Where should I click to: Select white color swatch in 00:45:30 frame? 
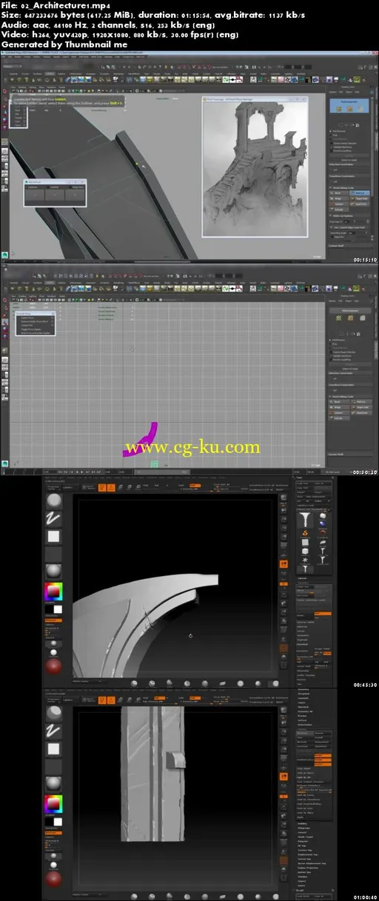pyautogui.click(x=58, y=609)
